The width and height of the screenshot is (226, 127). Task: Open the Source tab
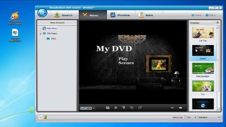coord(65,15)
